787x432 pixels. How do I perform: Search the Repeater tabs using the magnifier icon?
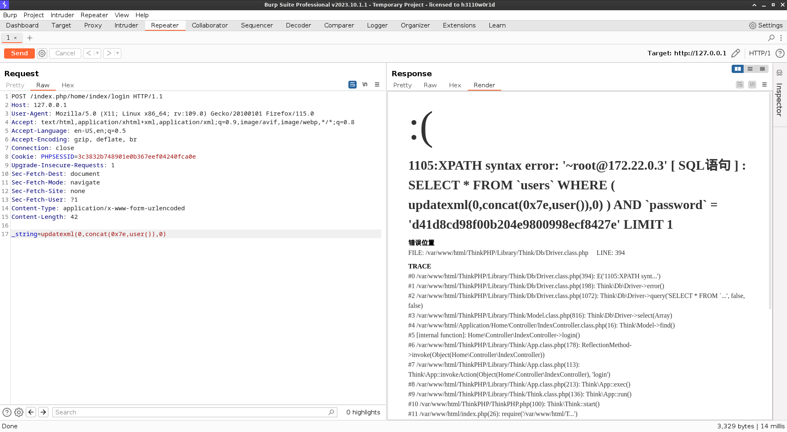click(771, 38)
